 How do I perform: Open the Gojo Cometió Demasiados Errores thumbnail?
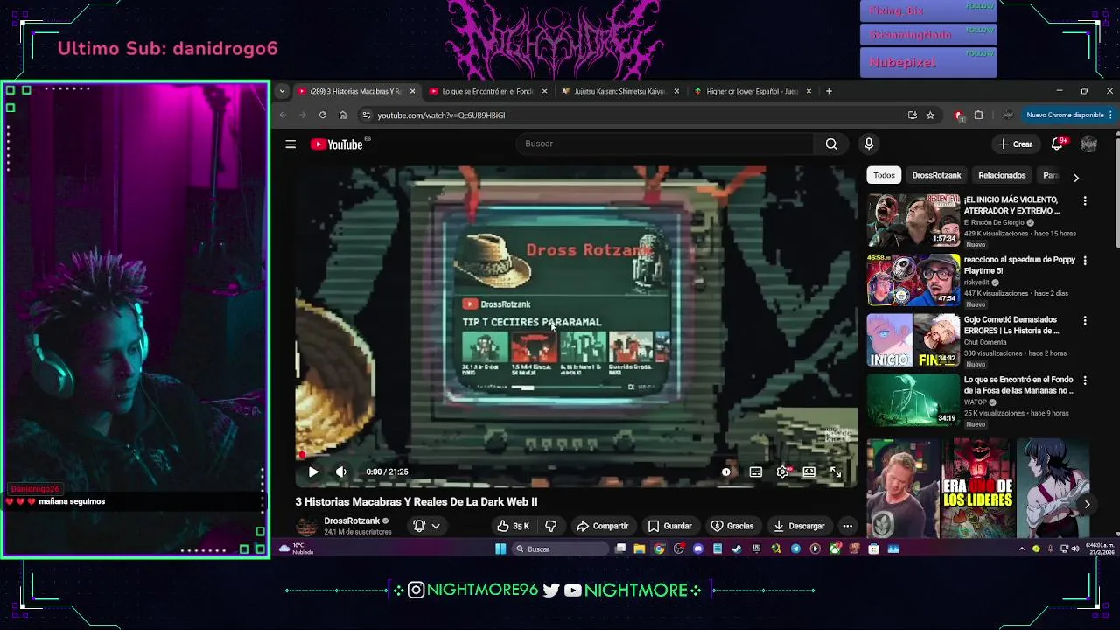click(x=913, y=340)
